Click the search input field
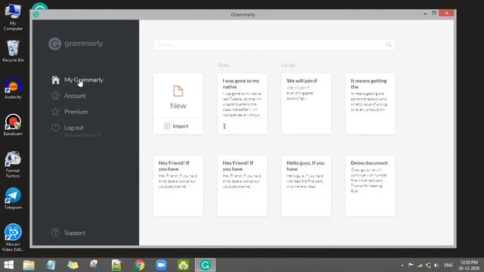The width and height of the screenshot is (484, 272). 274,45
